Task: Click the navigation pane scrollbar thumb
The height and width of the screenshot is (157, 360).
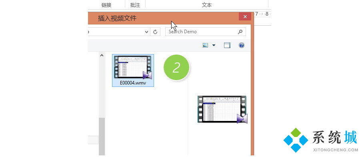Action: 102,137
